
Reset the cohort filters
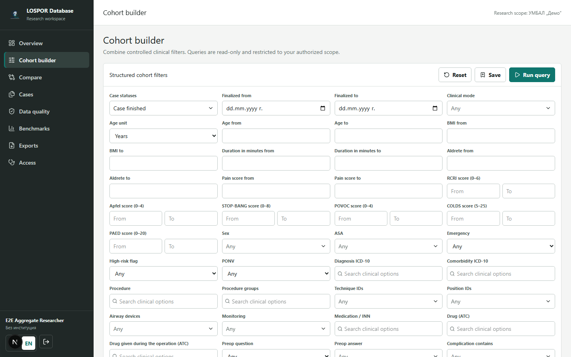(455, 75)
